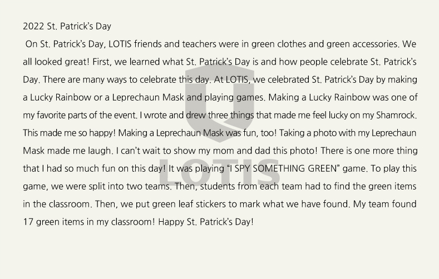Click 'Leprechaun Mask' after 'Lucky Rainbow or a'
Image resolution: width=439 pixels, height=279 pixels.
(148, 98)
